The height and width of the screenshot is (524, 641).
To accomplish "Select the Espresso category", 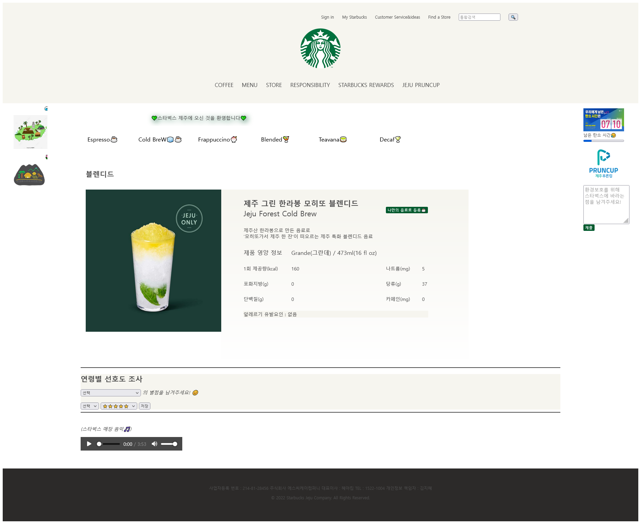I will point(102,139).
